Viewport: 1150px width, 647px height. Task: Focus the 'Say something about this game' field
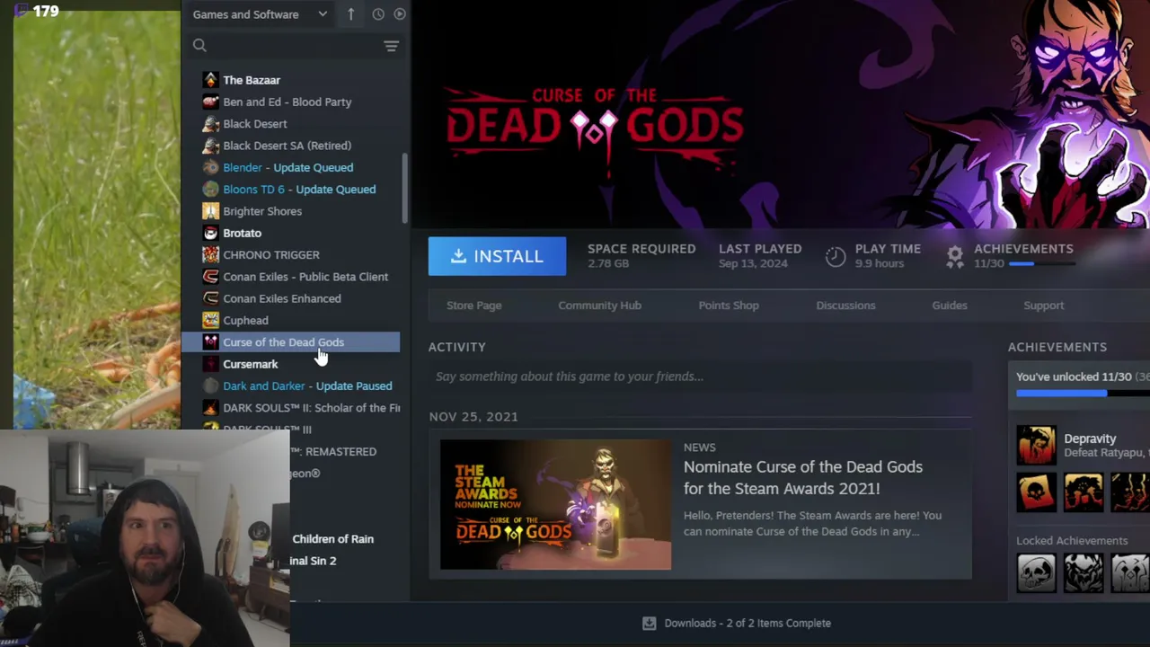click(700, 377)
